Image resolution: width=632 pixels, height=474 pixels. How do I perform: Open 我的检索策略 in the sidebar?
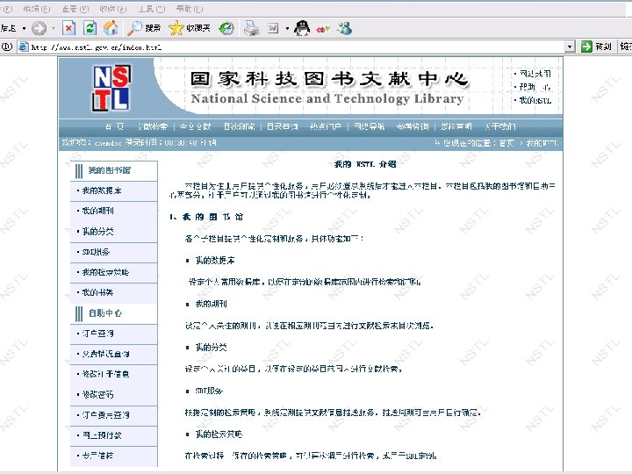click(x=105, y=272)
